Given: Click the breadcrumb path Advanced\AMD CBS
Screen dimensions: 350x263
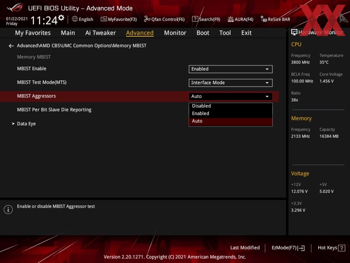Looking at the screenshot, I should tap(82, 46).
